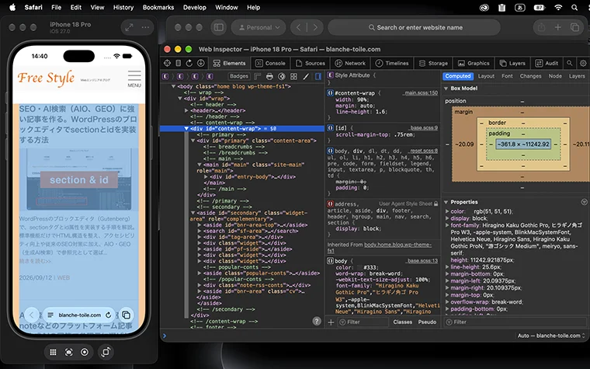Expand the div id="entry-body" node
Screen dimensions: 590x369
[206, 176]
